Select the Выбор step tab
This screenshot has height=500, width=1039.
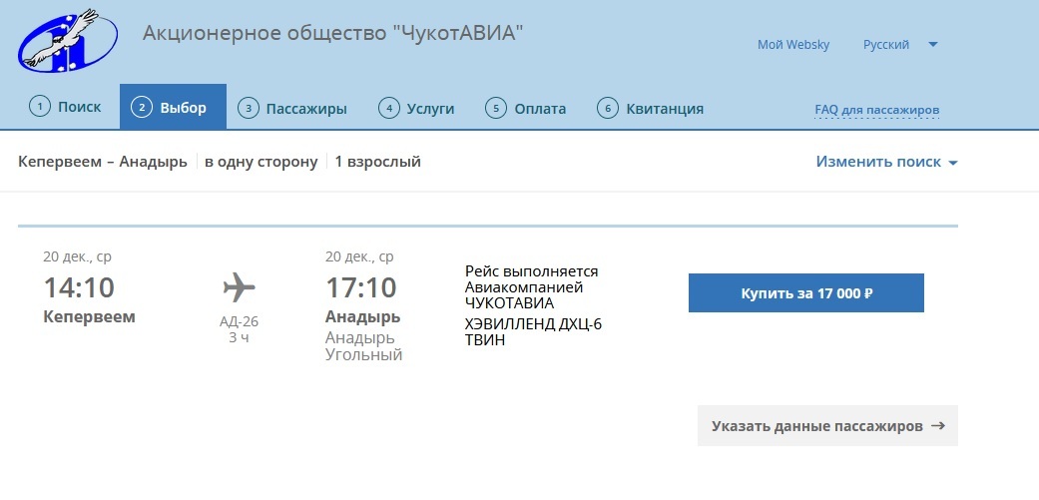173,107
